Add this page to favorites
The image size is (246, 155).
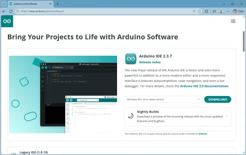pos(199,11)
